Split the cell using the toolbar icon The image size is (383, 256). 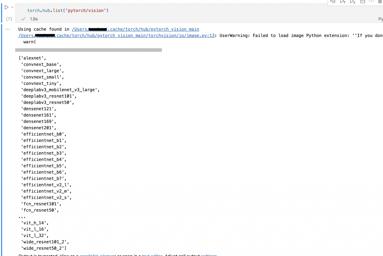(x=363, y=1)
